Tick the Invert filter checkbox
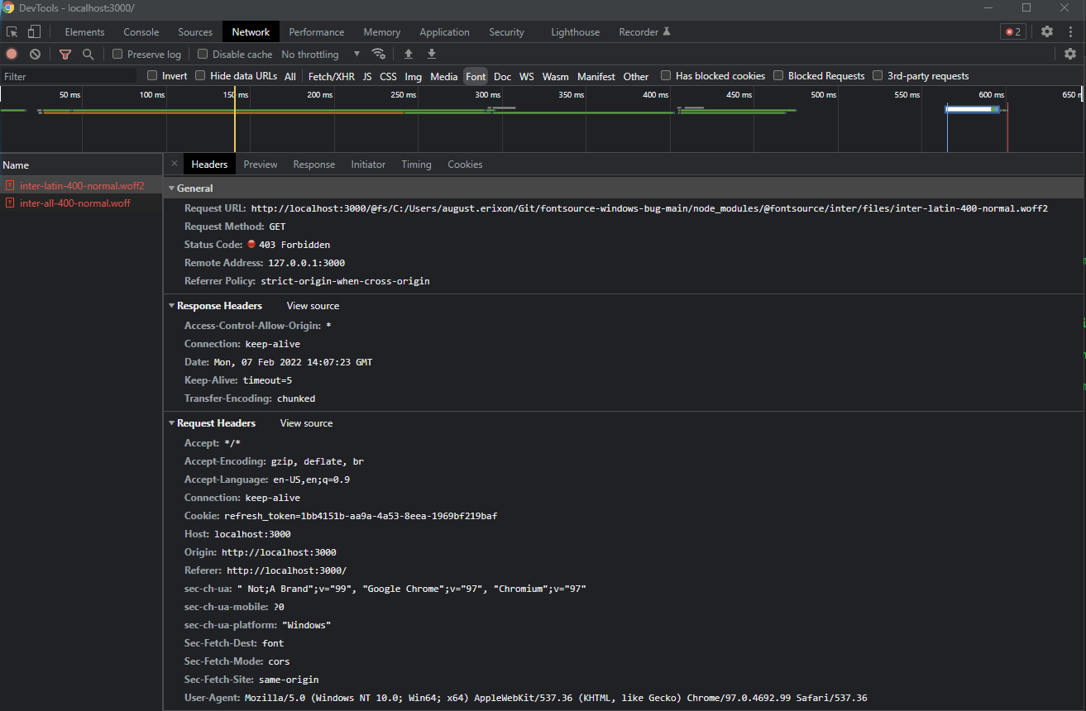 pos(152,76)
